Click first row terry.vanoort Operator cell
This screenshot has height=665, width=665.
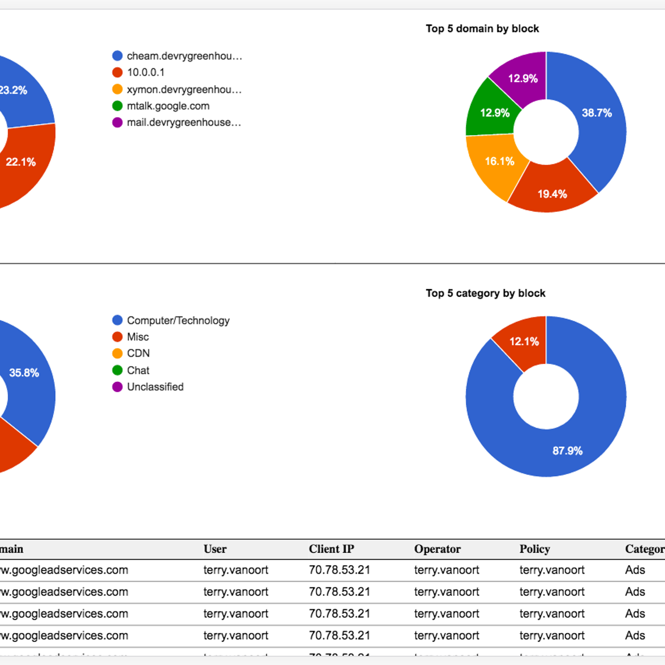click(446, 570)
